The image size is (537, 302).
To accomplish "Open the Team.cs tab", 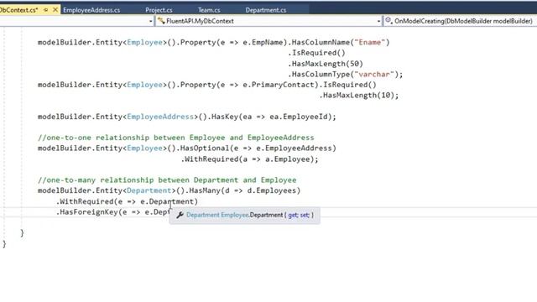I will [209, 10].
